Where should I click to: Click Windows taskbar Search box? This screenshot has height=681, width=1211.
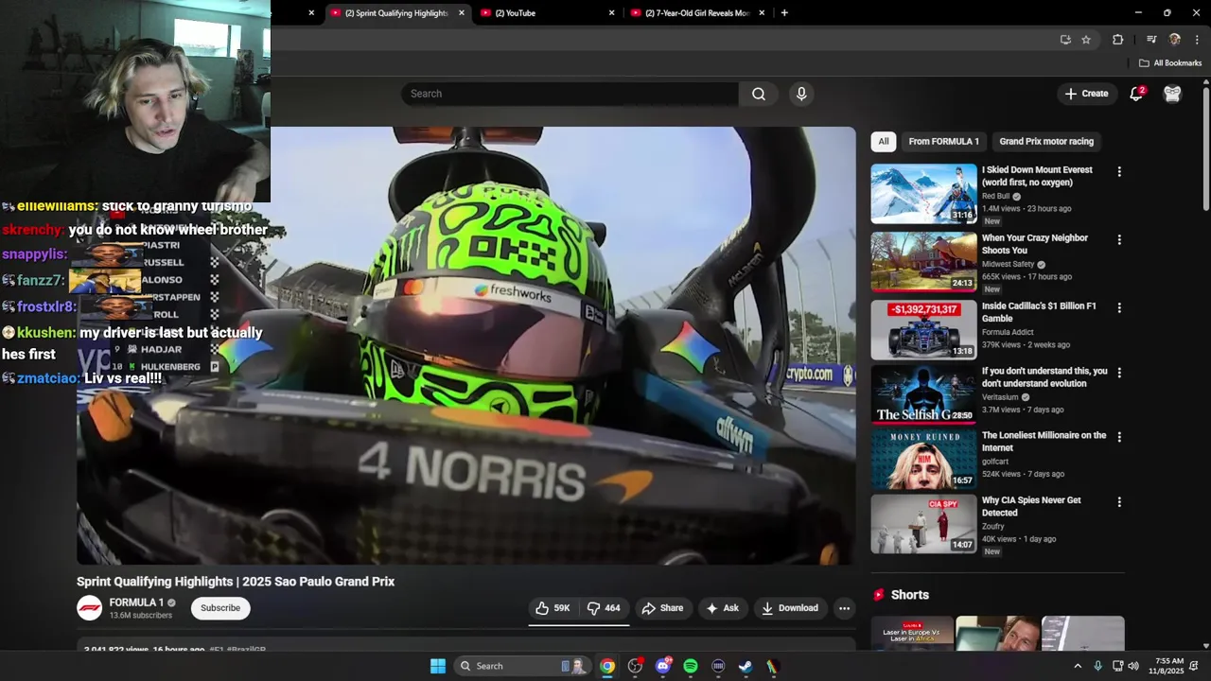(x=522, y=666)
